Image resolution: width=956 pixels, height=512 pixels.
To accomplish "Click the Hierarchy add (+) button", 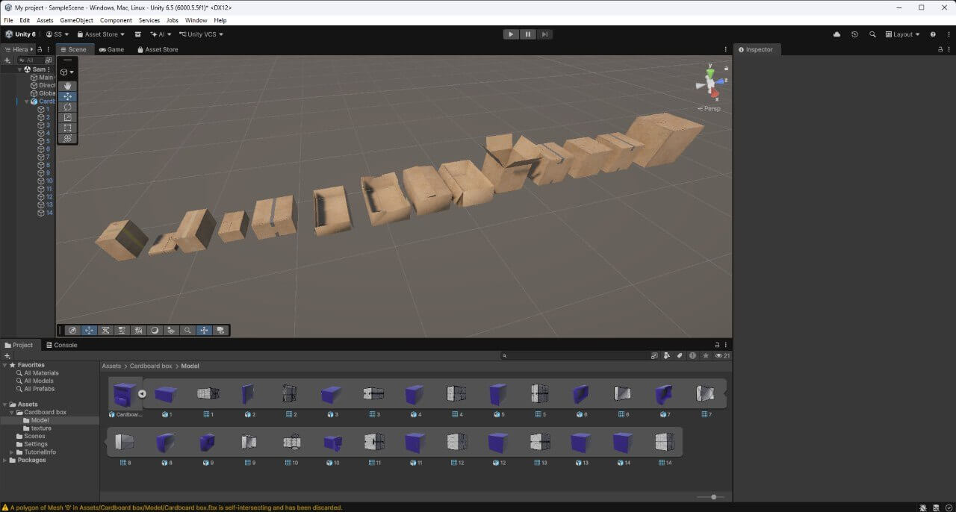I will (x=7, y=60).
